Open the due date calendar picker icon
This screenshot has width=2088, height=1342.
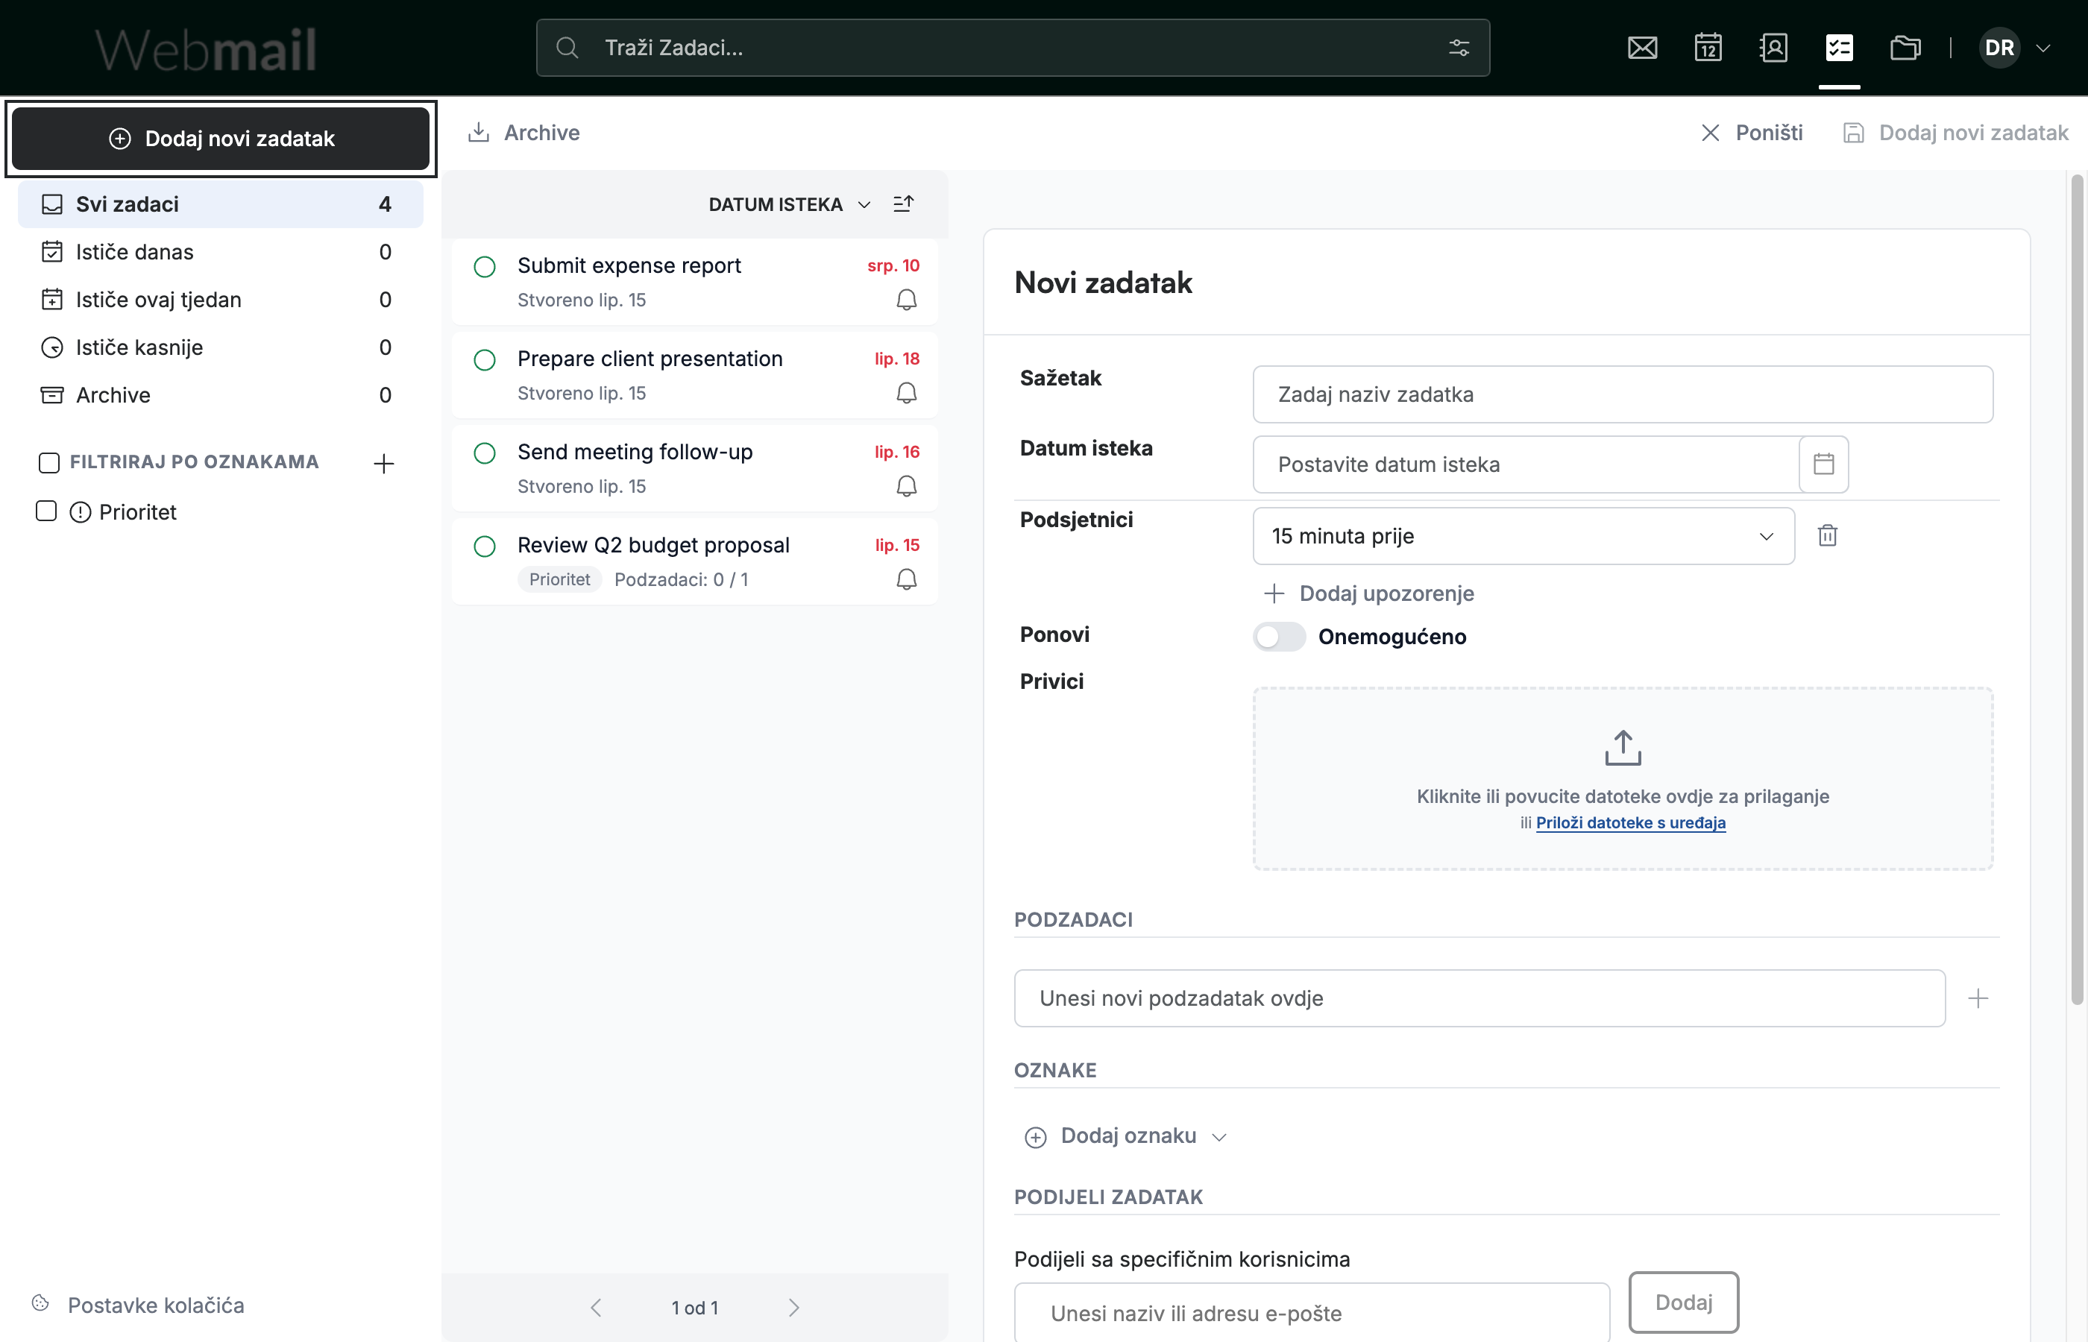coord(1823,464)
